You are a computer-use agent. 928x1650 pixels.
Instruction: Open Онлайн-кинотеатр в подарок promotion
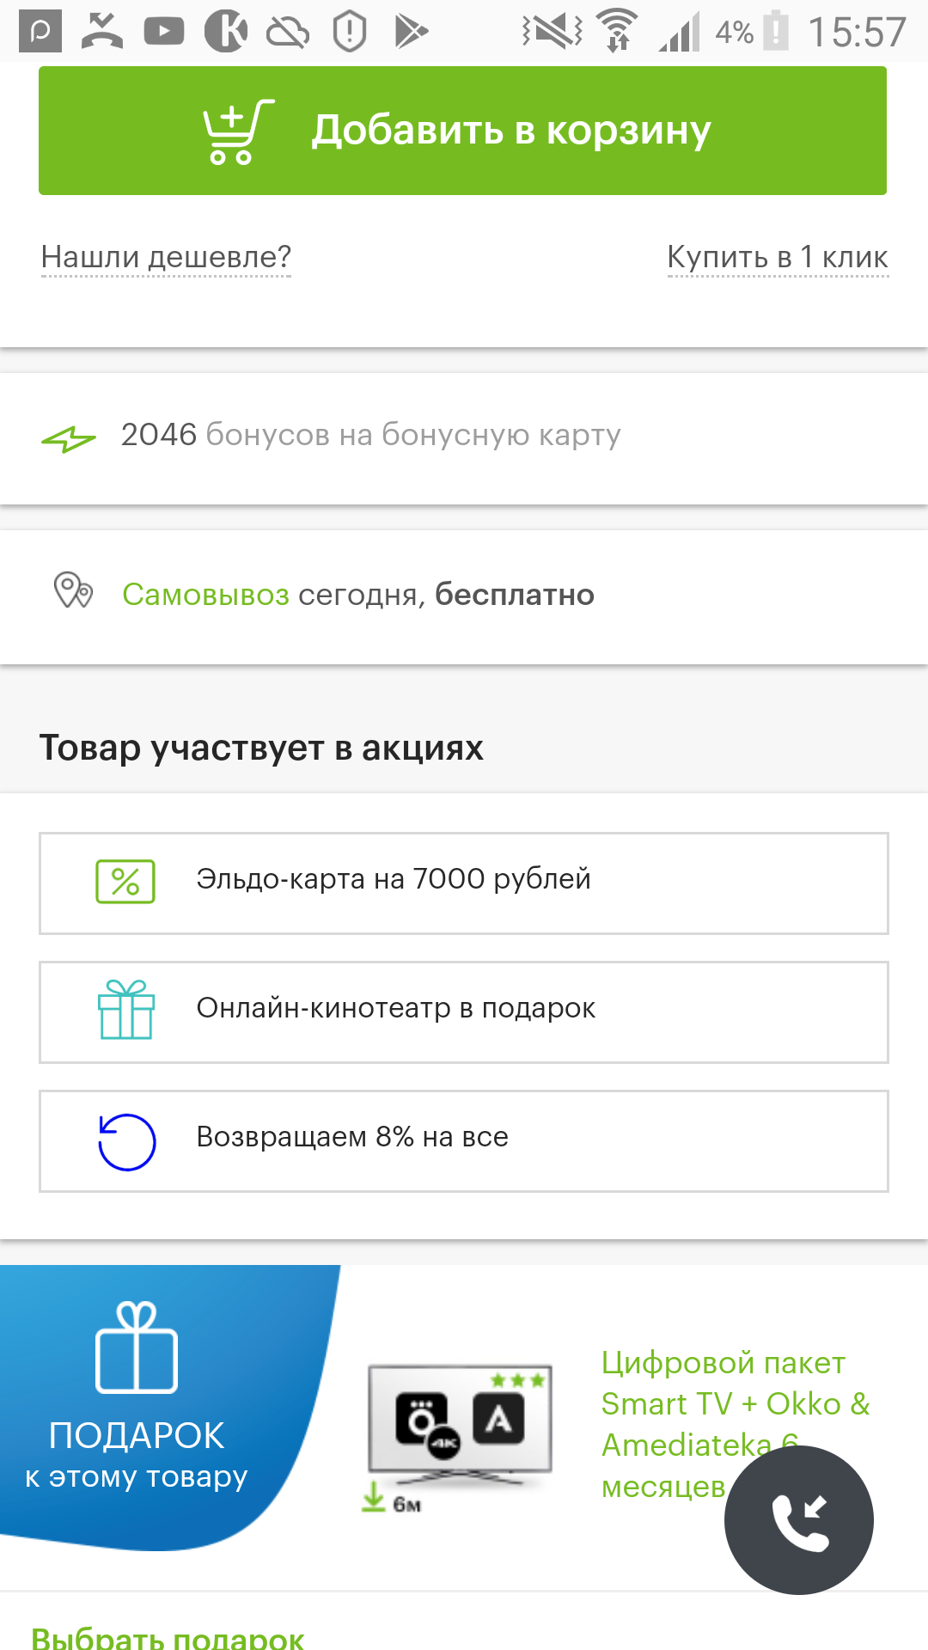coord(395,1008)
